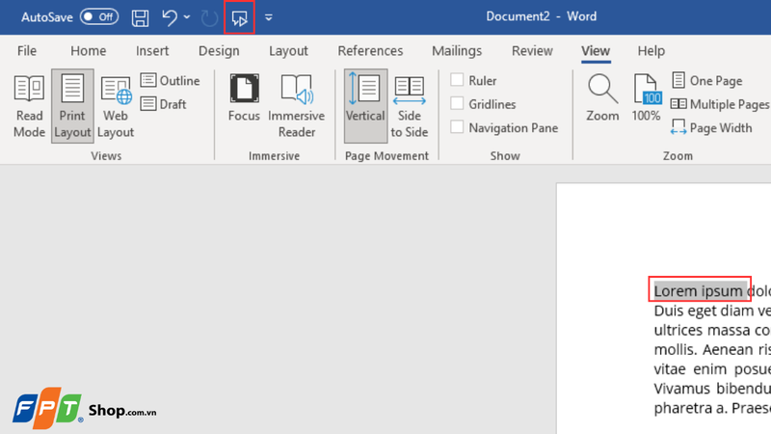Select Web Layout view
Image resolution: width=771 pixels, height=434 pixels.
pyautogui.click(x=116, y=106)
